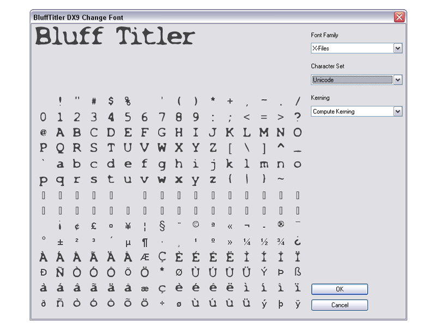Click the one-half fraction glyph

coord(264,242)
